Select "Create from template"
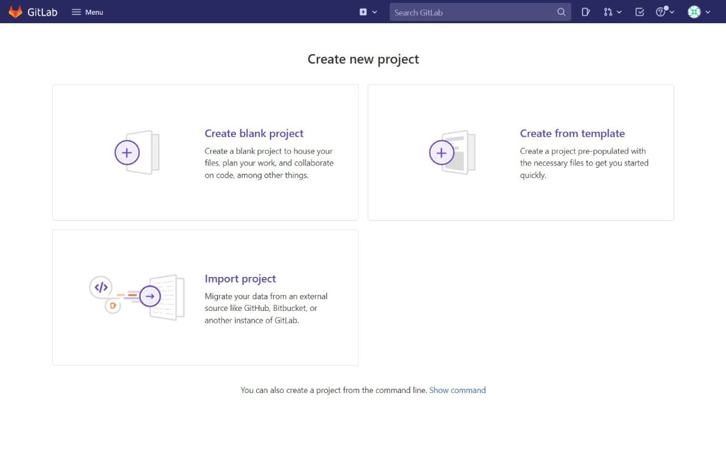This screenshot has width=726, height=453. pos(572,133)
